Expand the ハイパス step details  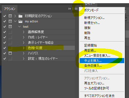tap(24, 53)
